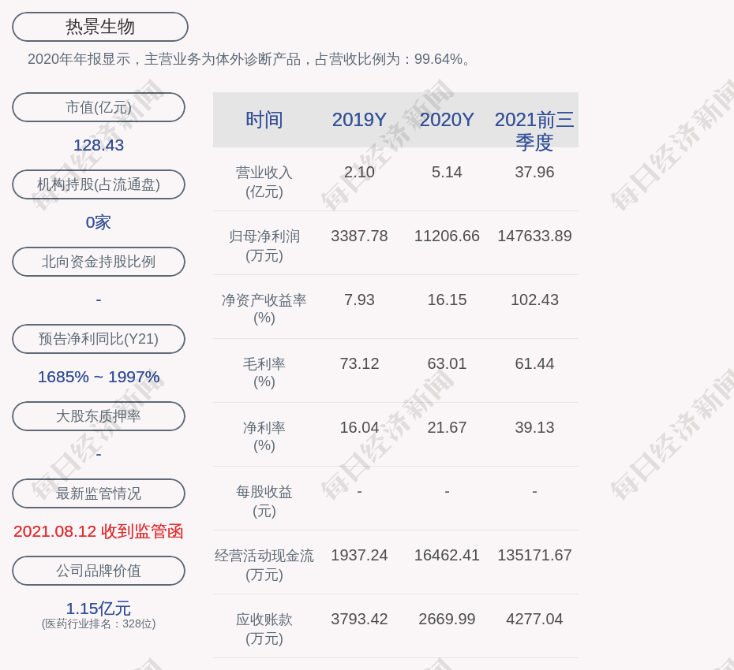Click the market value 128.43
Image resolution: width=734 pixels, height=670 pixels.
click(99, 145)
